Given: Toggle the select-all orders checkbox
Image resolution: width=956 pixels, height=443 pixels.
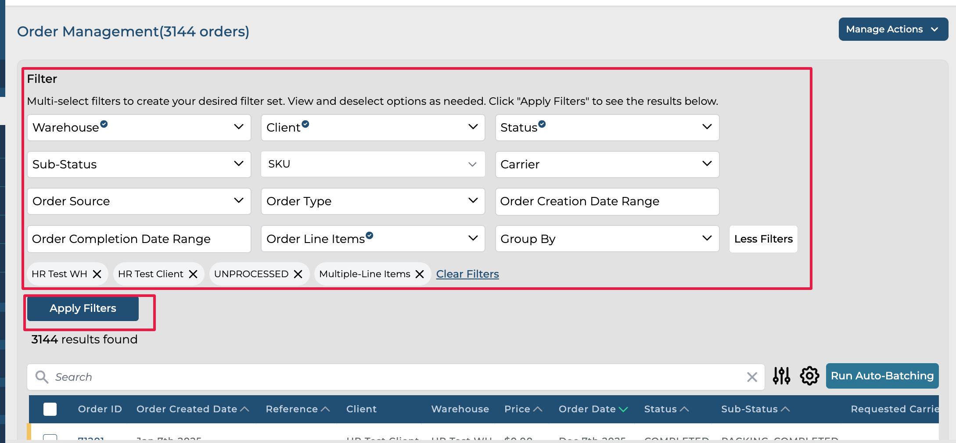Looking at the screenshot, I should pos(50,409).
